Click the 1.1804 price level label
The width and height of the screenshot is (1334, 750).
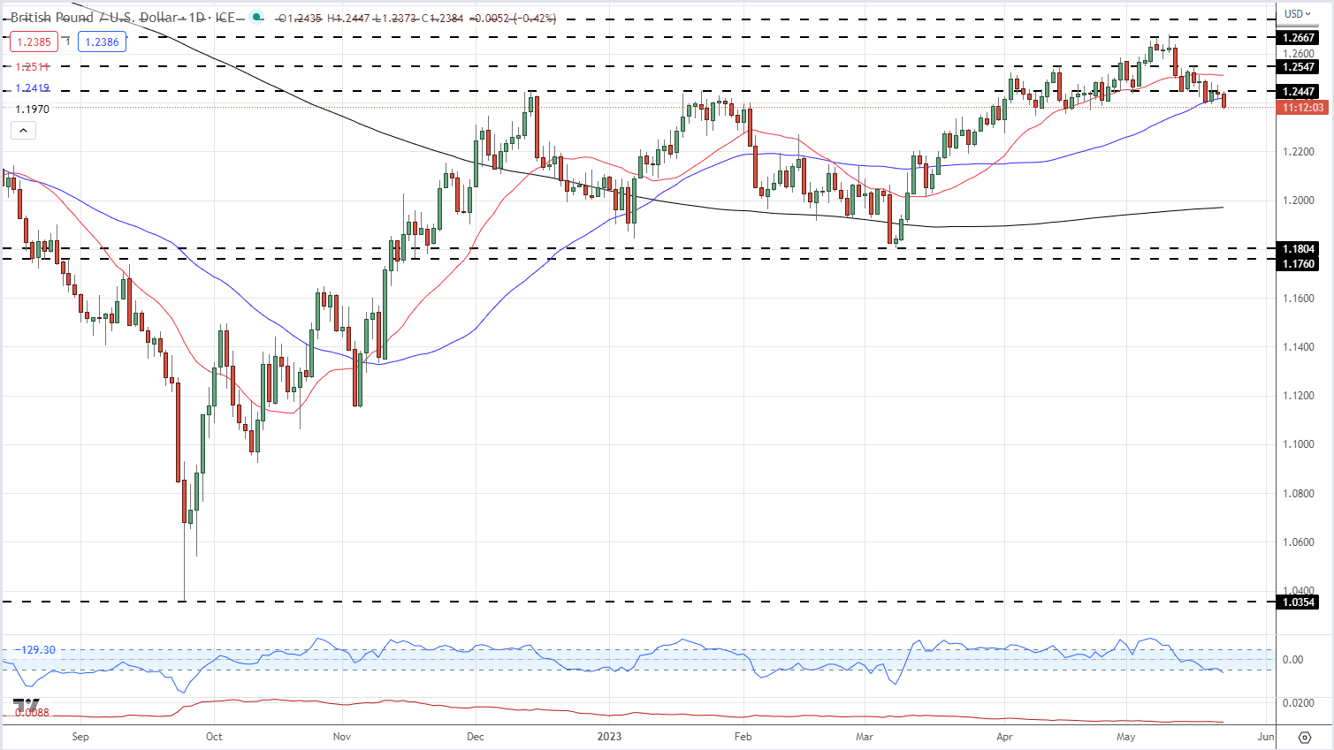pos(1298,249)
